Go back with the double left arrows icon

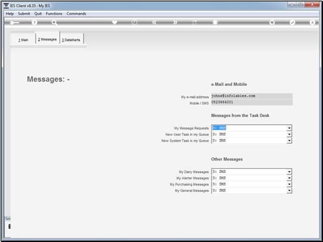point(154,23)
